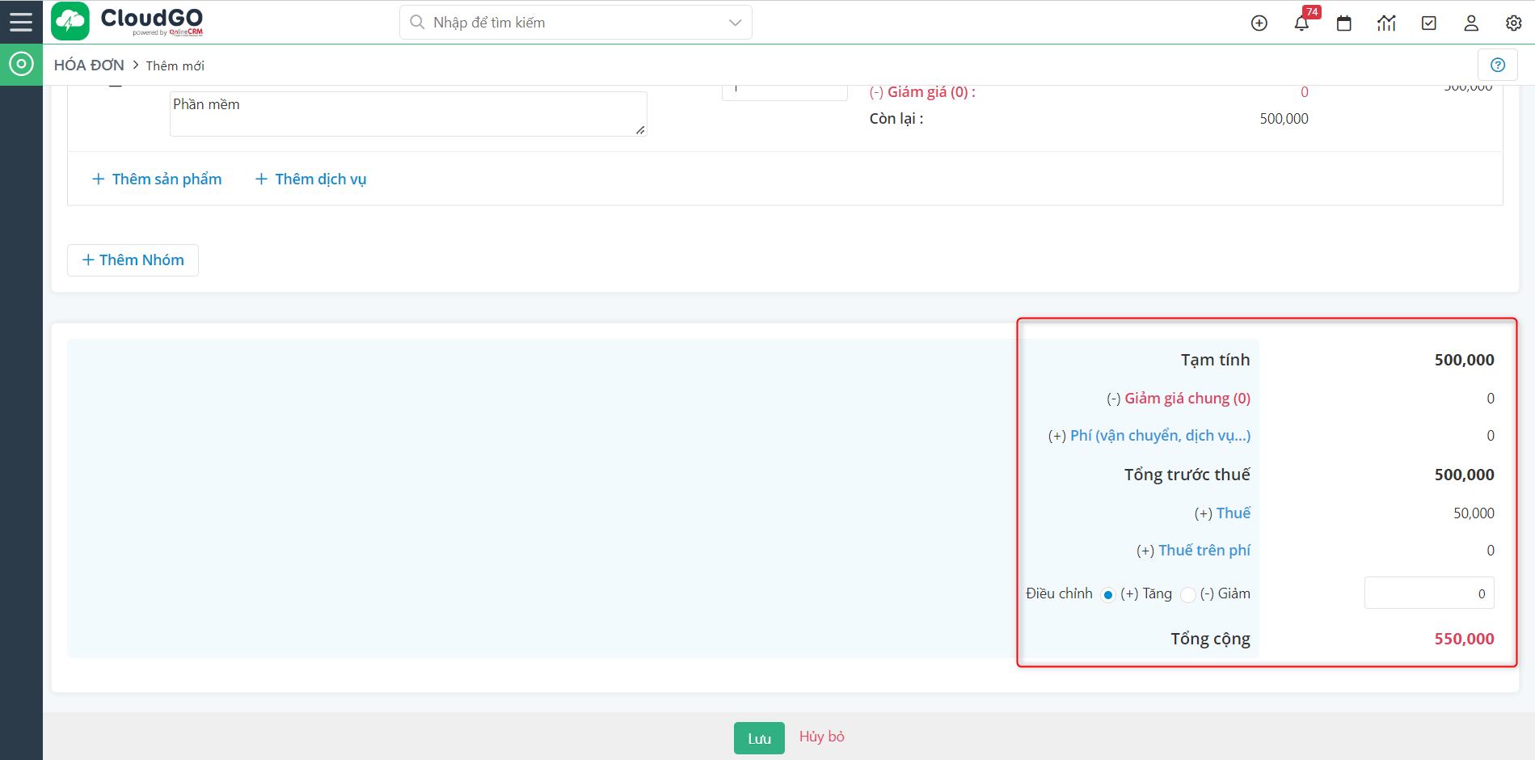Select the (+) Tăng adjustment option
The image size is (1535, 760).
(x=1108, y=593)
